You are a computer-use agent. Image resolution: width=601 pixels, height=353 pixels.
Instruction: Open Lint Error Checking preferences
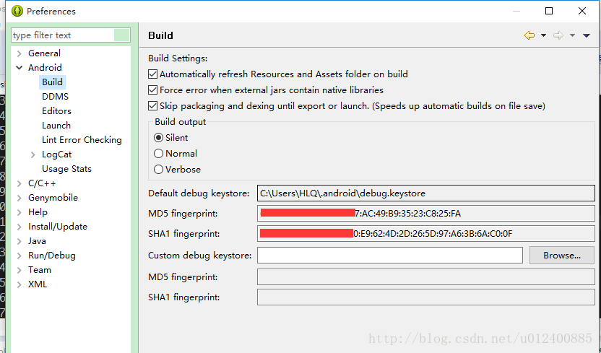82,140
